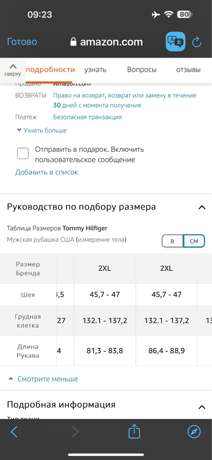This screenshot has width=212, height=460.
Task: Switch size units to В (inches)
Action: pos(172,242)
